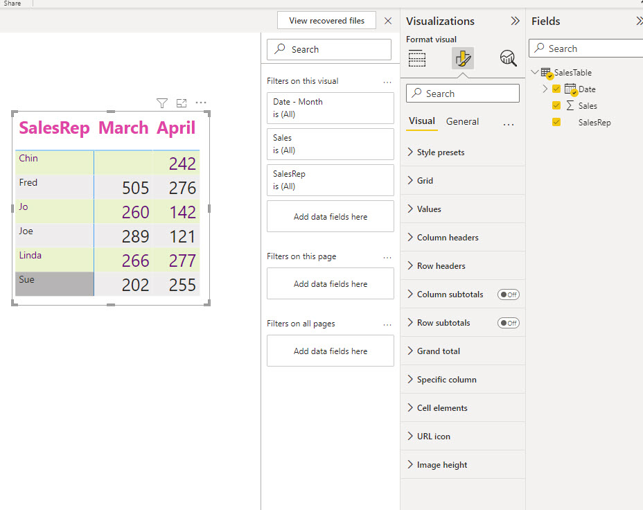Expand Image height section
The height and width of the screenshot is (510, 643).
point(463,464)
